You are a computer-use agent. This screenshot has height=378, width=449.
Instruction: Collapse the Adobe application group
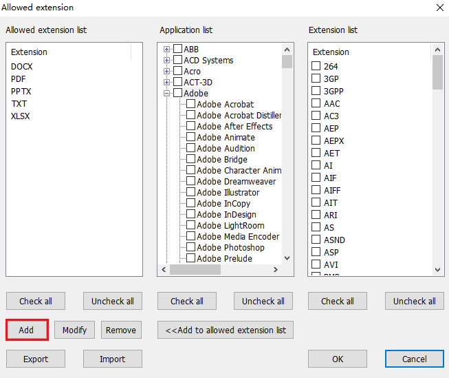point(166,93)
